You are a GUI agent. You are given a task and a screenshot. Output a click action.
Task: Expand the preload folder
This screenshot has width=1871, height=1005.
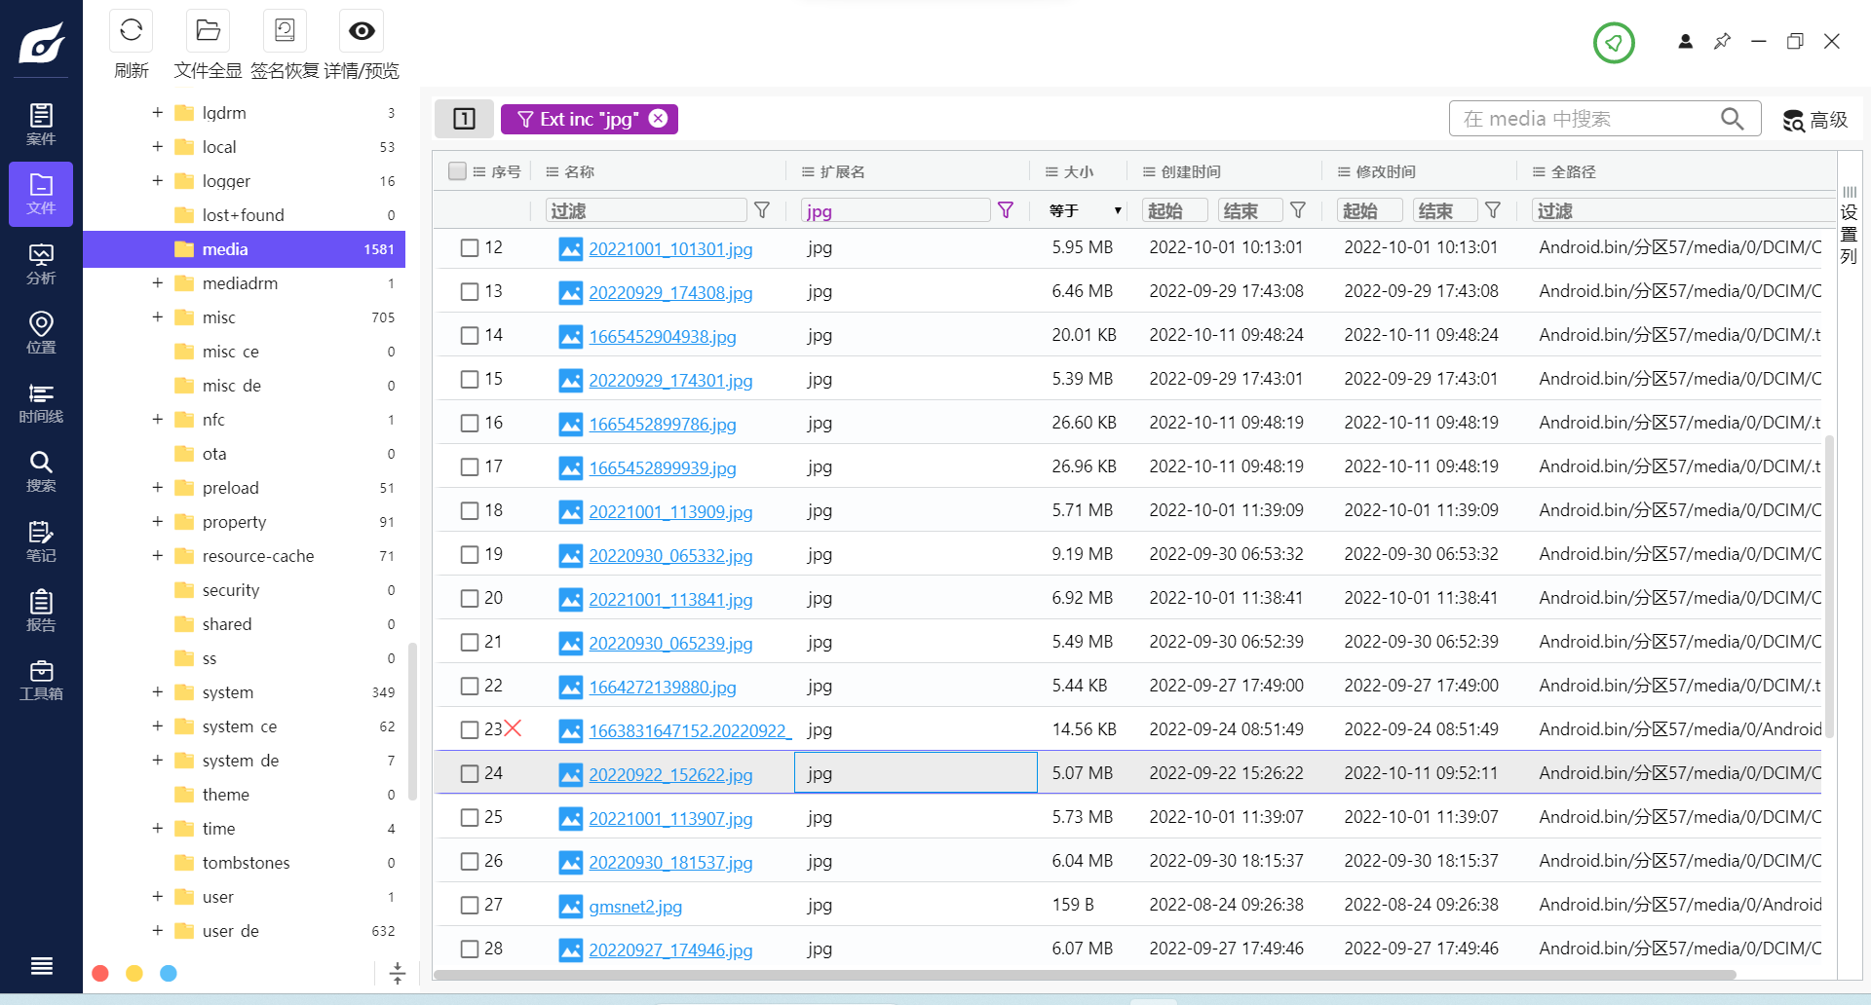[x=157, y=488]
